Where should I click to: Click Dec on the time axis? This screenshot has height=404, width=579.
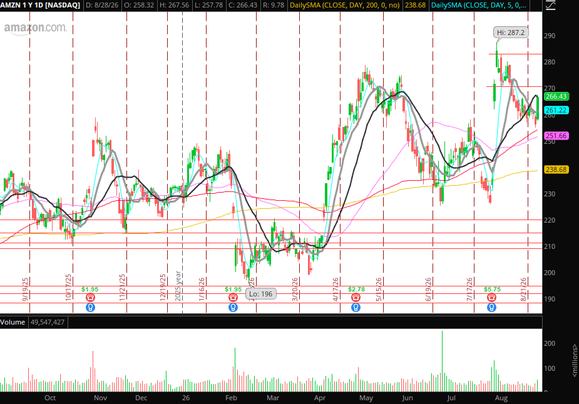141,398
